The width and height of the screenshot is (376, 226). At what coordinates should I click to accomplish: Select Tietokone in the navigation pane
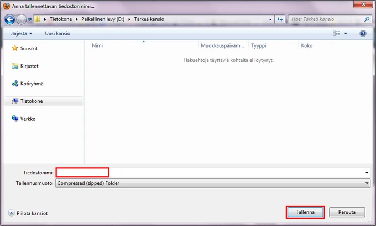(x=44, y=101)
